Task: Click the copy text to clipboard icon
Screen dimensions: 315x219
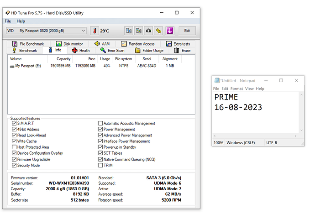Action: (x=129, y=31)
